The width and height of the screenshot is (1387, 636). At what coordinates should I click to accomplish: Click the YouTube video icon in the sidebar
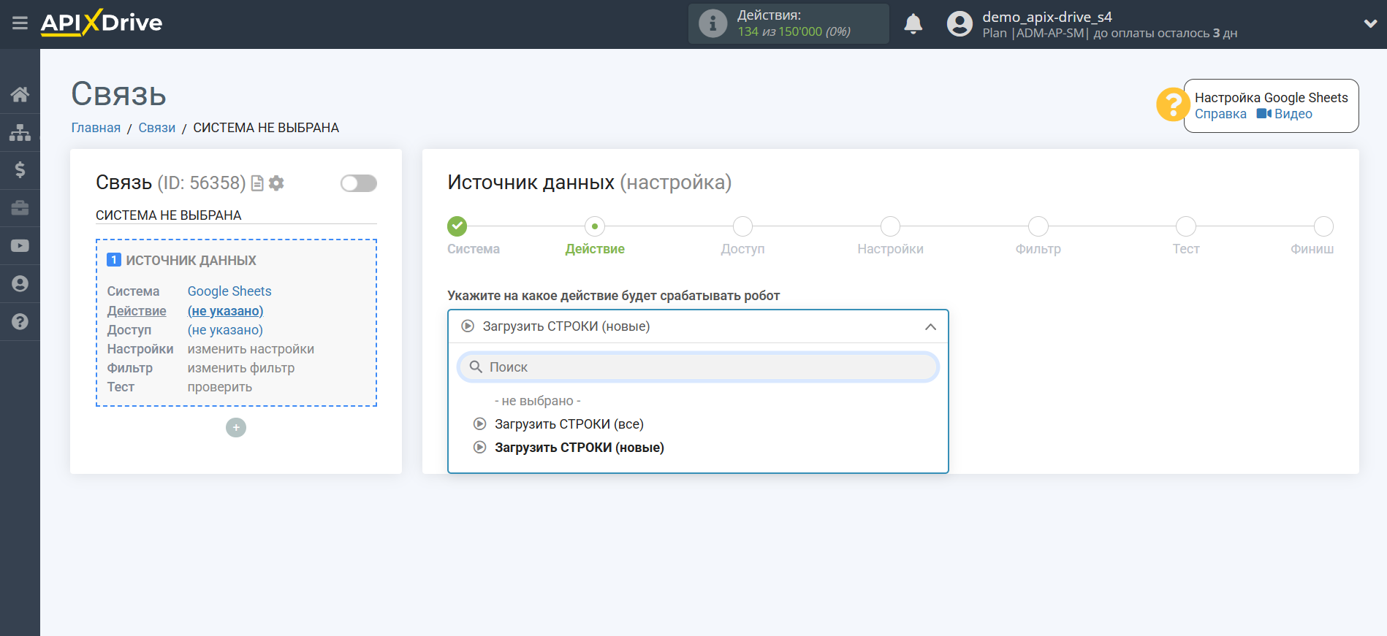coord(20,246)
